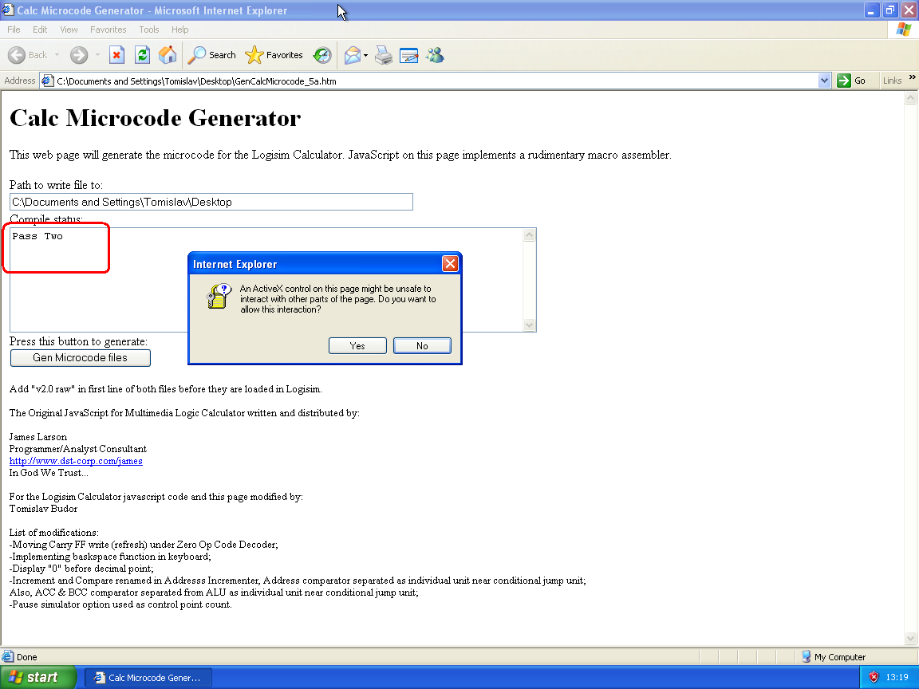Screen dimensions: 919x689
Task: Open the Help menu
Action: pos(180,30)
